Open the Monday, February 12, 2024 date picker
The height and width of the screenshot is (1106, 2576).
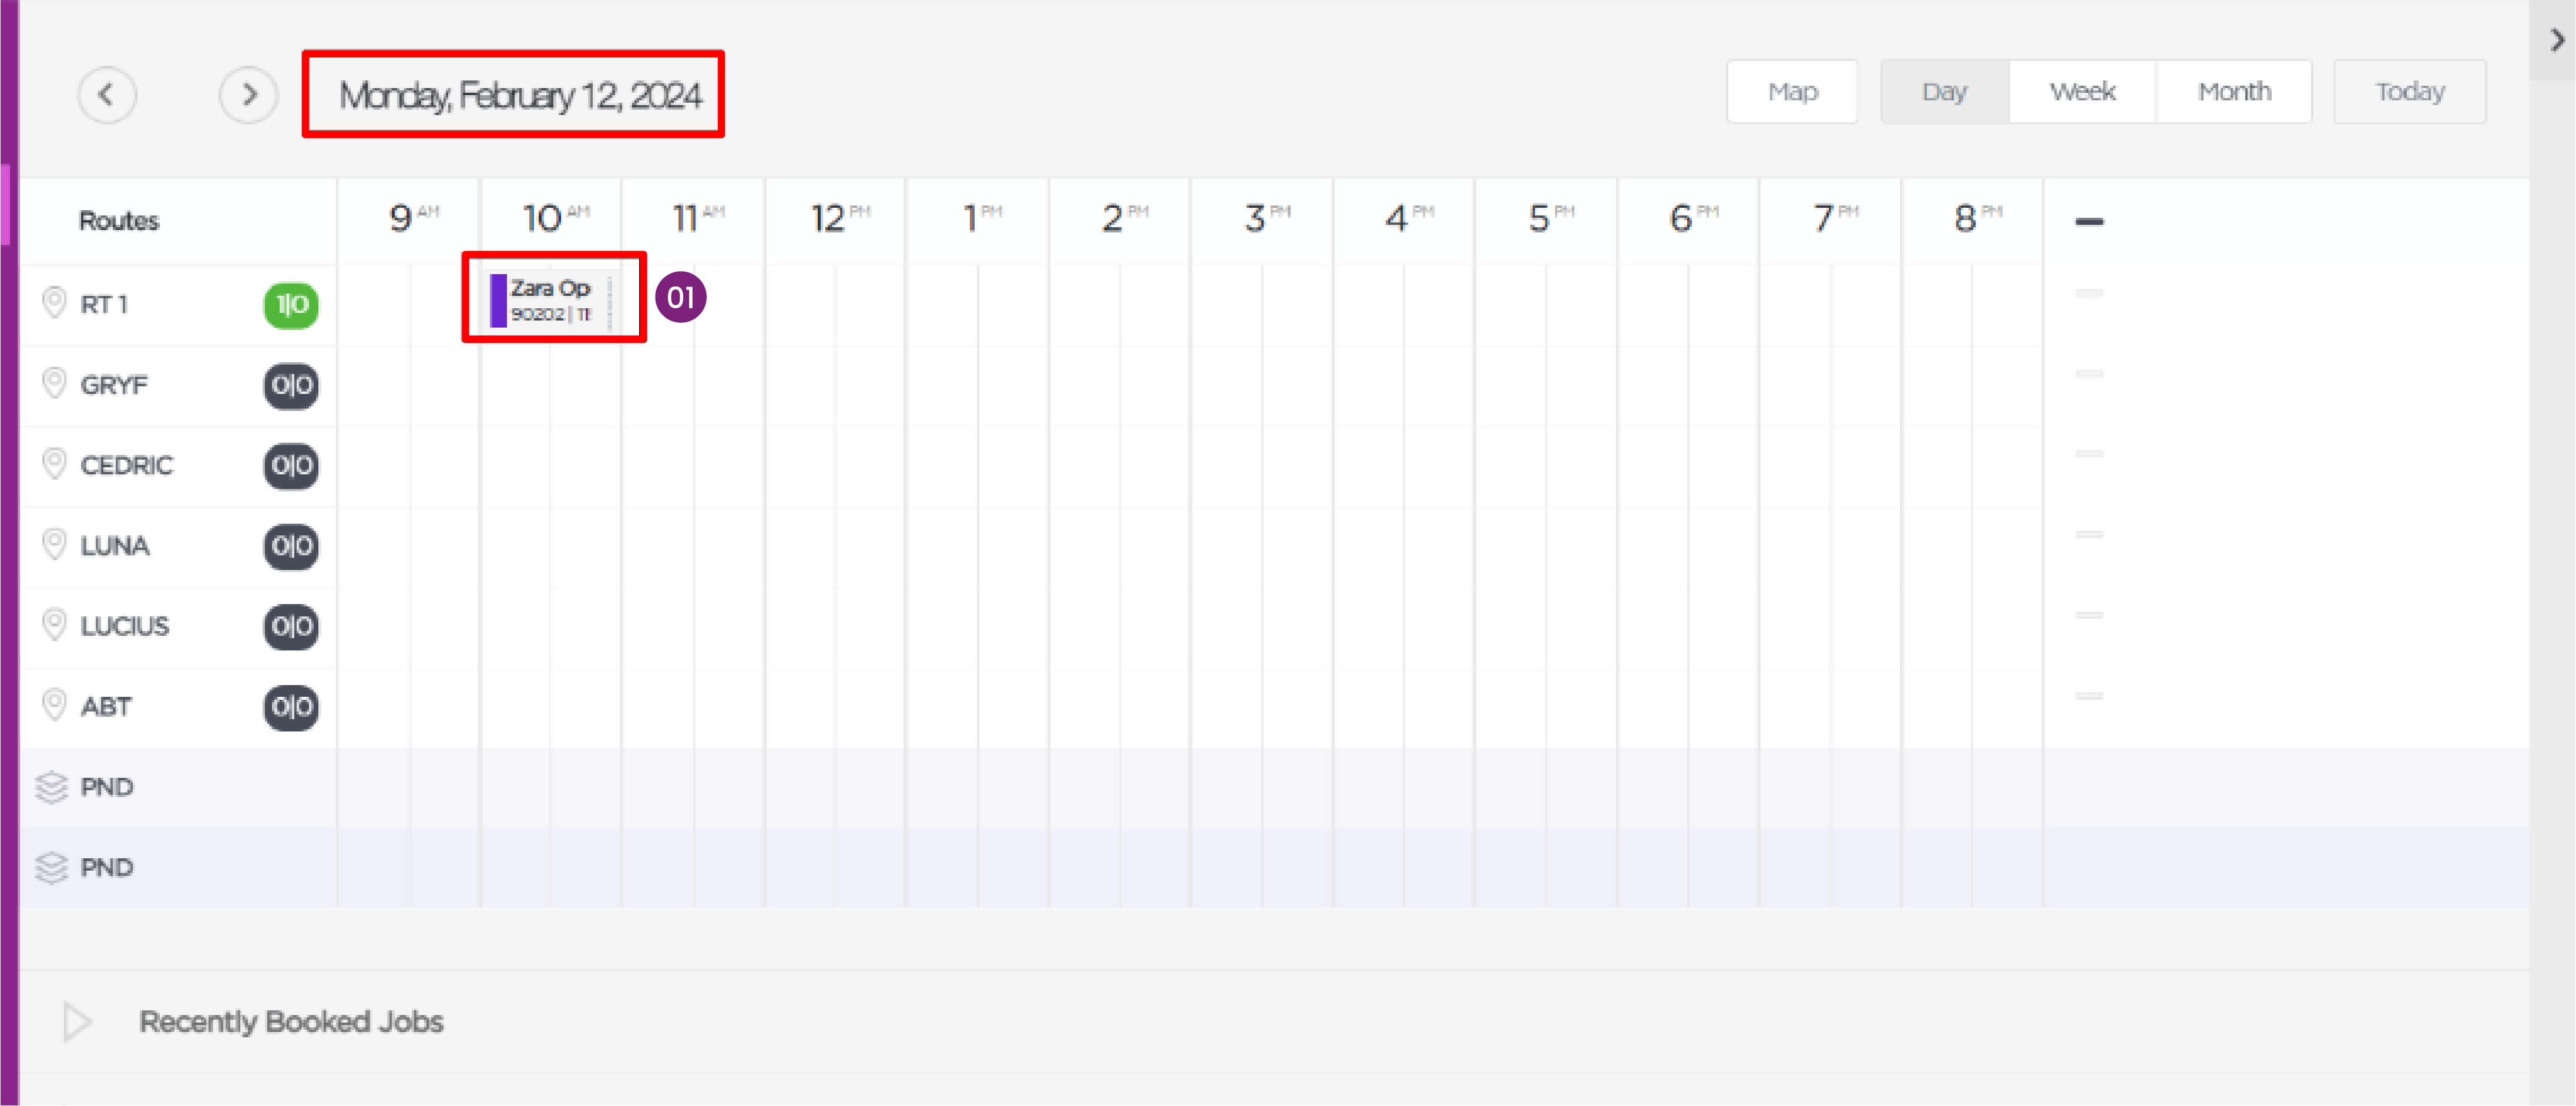(x=520, y=95)
